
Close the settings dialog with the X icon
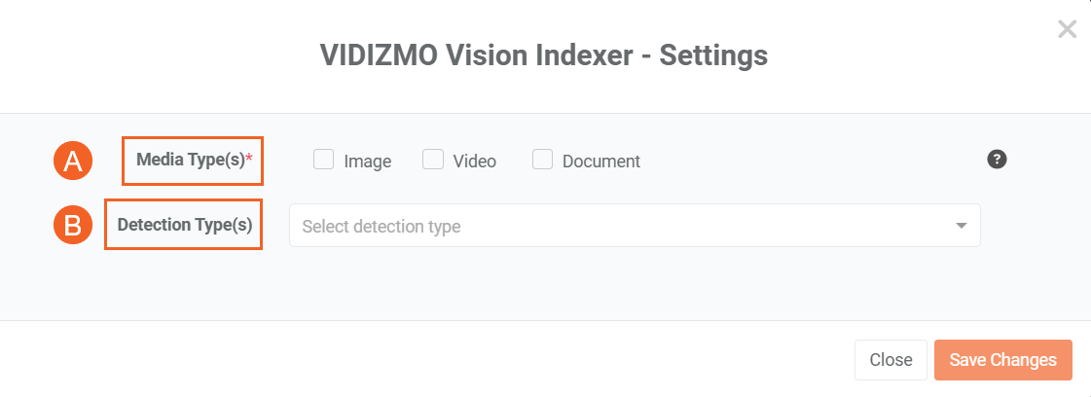coord(1067,29)
